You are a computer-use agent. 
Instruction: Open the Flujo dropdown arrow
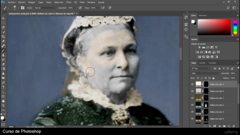pyautogui.click(x=98, y=8)
